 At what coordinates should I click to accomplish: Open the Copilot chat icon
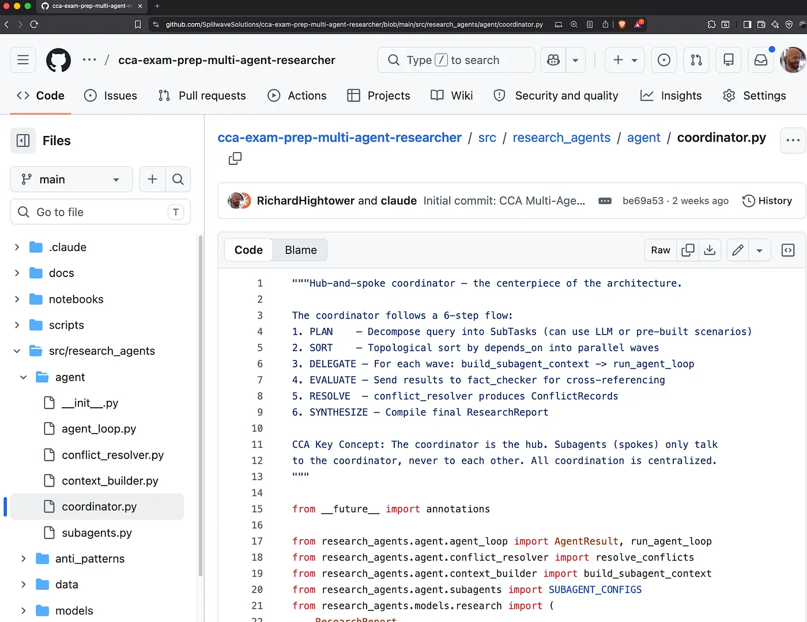(x=553, y=60)
